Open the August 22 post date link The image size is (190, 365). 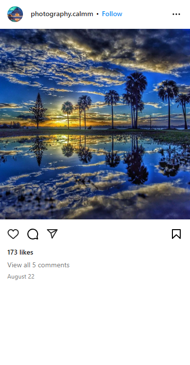(21, 277)
